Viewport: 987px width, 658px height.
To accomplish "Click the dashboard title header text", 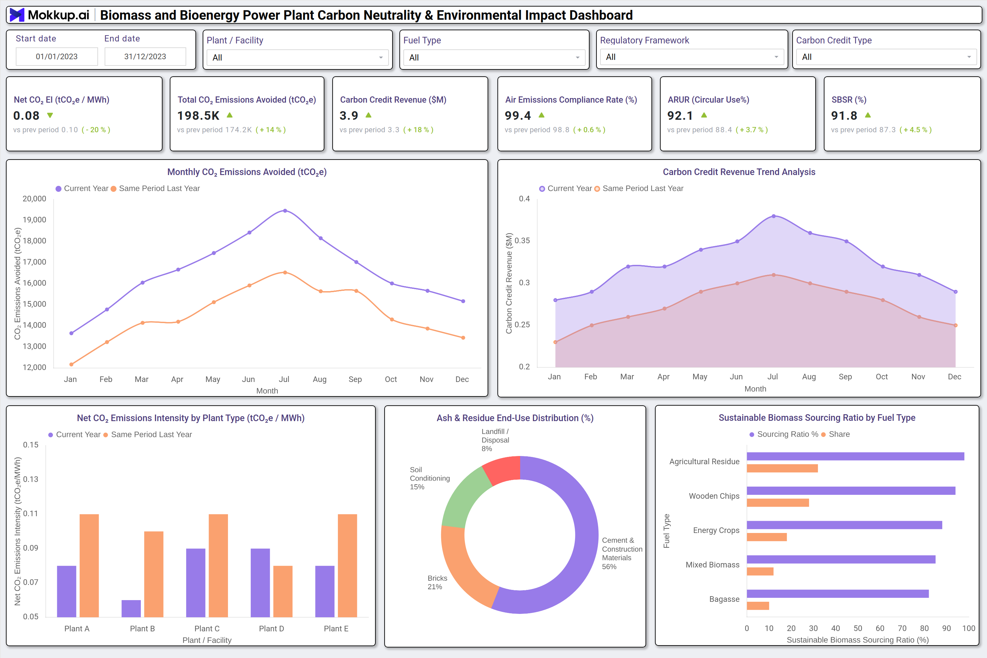I will click(367, 15).
